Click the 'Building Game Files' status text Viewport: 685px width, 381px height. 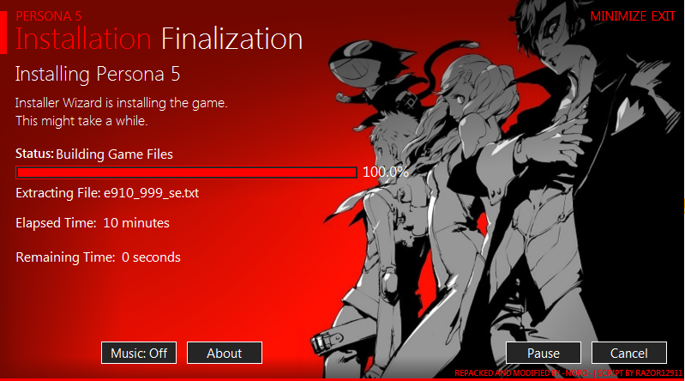point(115,154)
